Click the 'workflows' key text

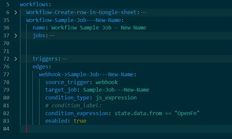point(34,5)
